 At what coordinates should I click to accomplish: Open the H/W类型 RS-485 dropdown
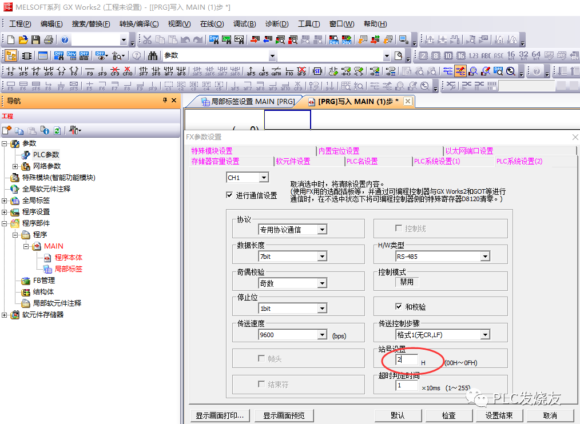coord(485,257)
